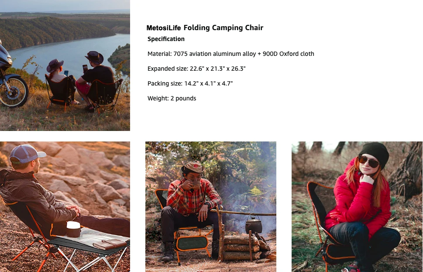Open the campfire man in plaid photo

coord(211,207)
